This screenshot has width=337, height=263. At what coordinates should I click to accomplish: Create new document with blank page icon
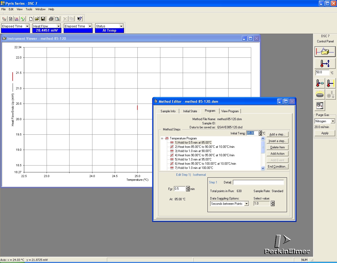point(31,19)
